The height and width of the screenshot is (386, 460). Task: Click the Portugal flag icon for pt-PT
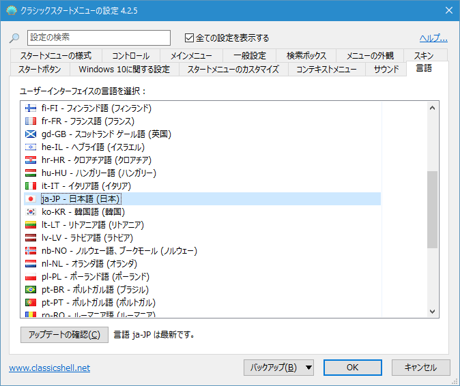[x=31, y=303]
